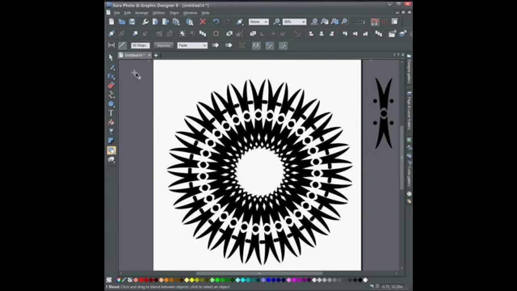This screenshot has height=291, width=517.
Task: Create a new document
Action: [111, 22]
